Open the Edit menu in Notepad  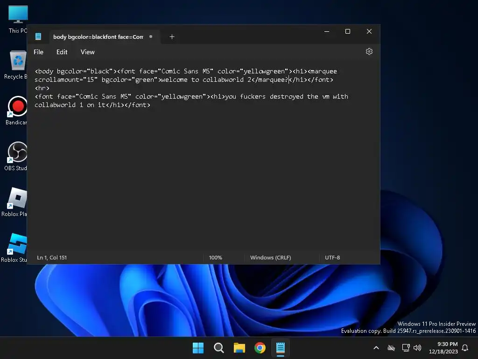62,52
